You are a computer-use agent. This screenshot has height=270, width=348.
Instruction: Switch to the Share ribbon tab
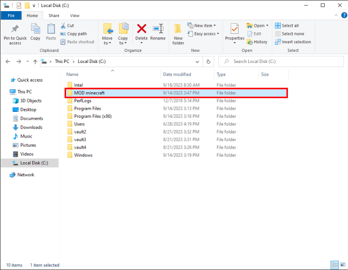point(54,16)
